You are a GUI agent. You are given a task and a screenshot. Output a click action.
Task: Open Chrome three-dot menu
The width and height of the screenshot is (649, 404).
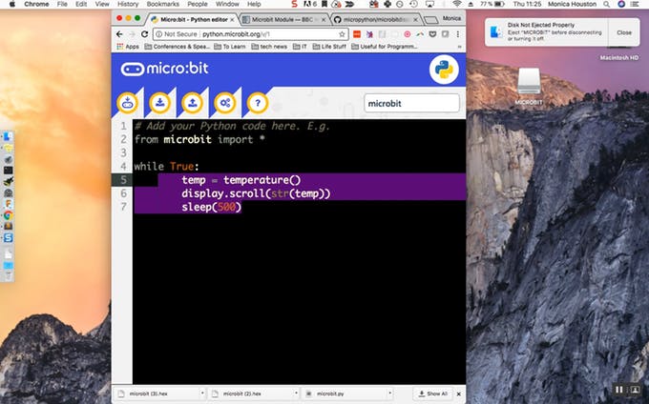pyautogui.click(x=458, y=34)
